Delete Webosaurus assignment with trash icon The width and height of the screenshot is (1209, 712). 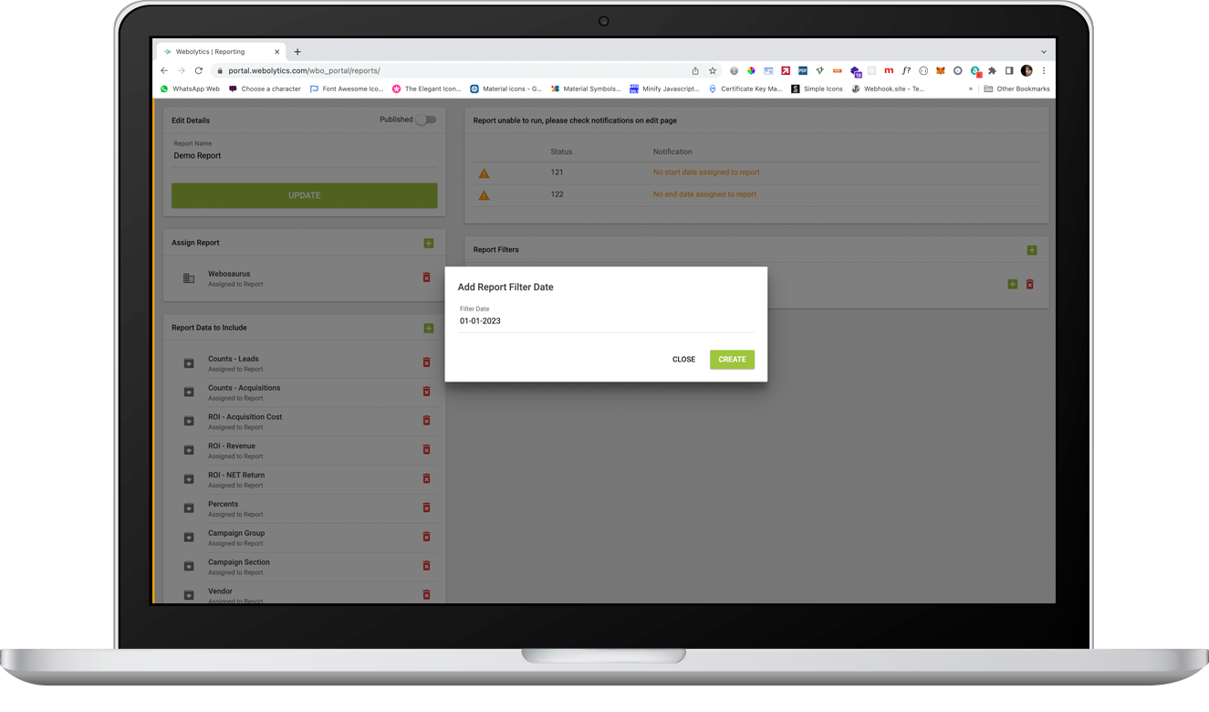[x=426, y=277]
